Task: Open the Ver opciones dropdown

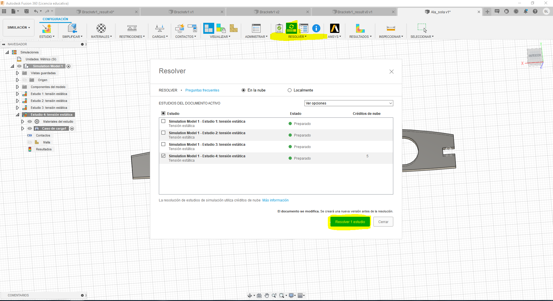Action: click(x=349, y=103)
